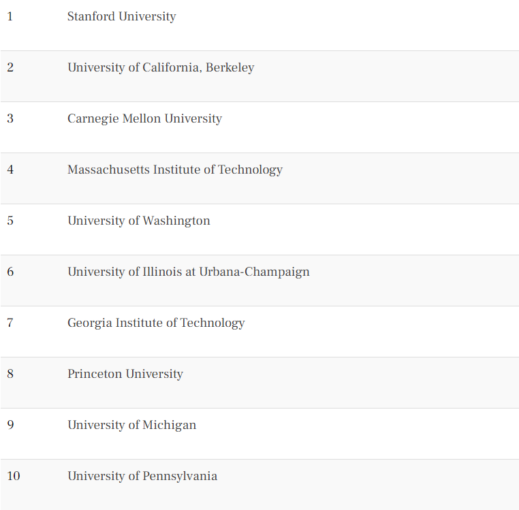Click University of Pennsylvania
519x510 pixels.
tap(142, 476)
